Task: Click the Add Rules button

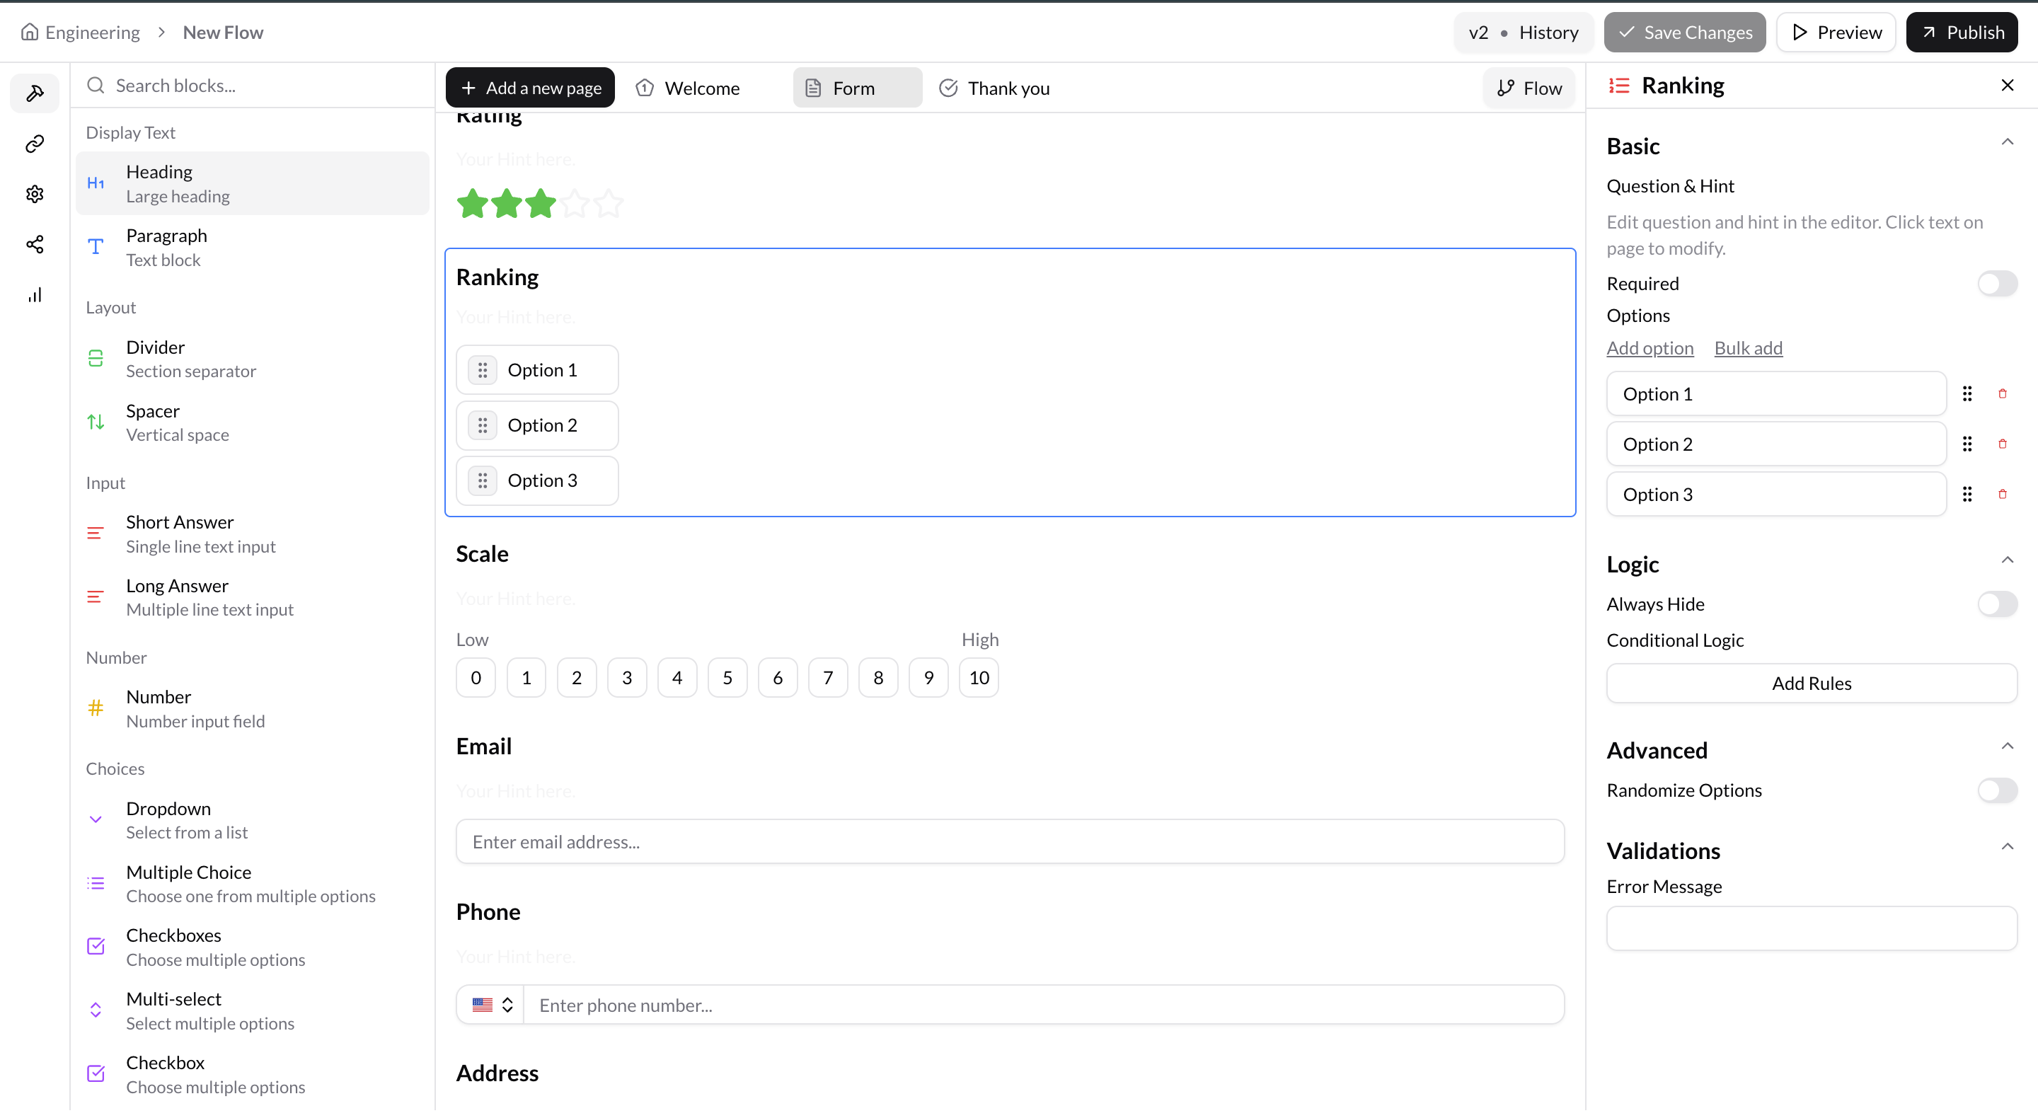Action: click(x=1811, y=682)
